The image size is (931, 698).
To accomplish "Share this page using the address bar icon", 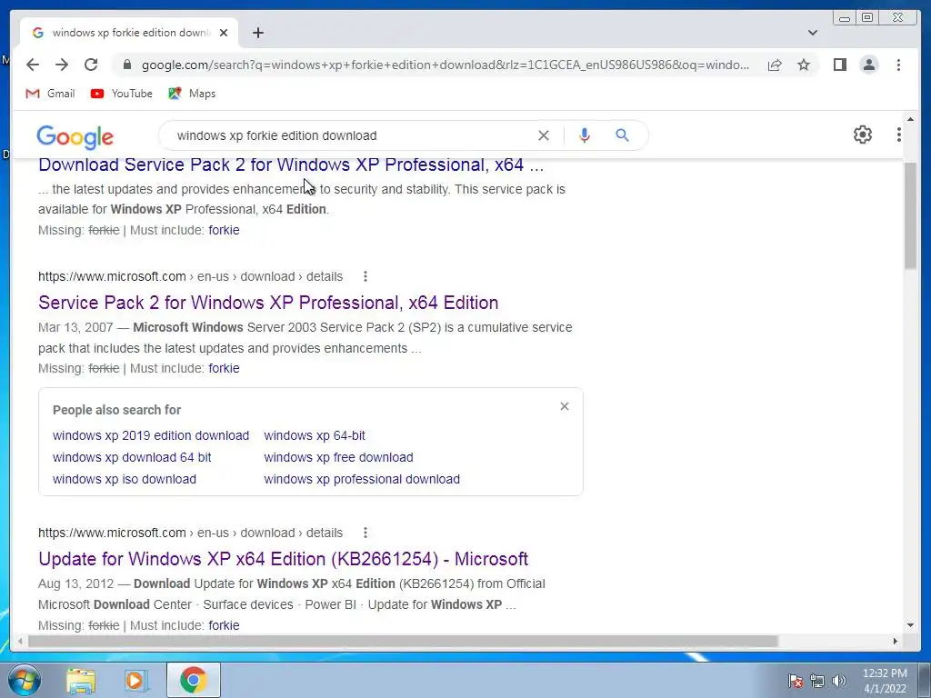I will pyautogui.click(x=775, y=65).
